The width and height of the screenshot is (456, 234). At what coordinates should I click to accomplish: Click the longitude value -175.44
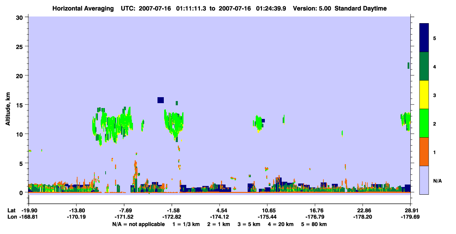pyautogui.click(x=267, y=217)
